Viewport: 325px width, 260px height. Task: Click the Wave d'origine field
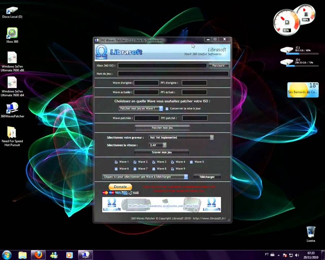pyautogui.click(x=146, y=83)
